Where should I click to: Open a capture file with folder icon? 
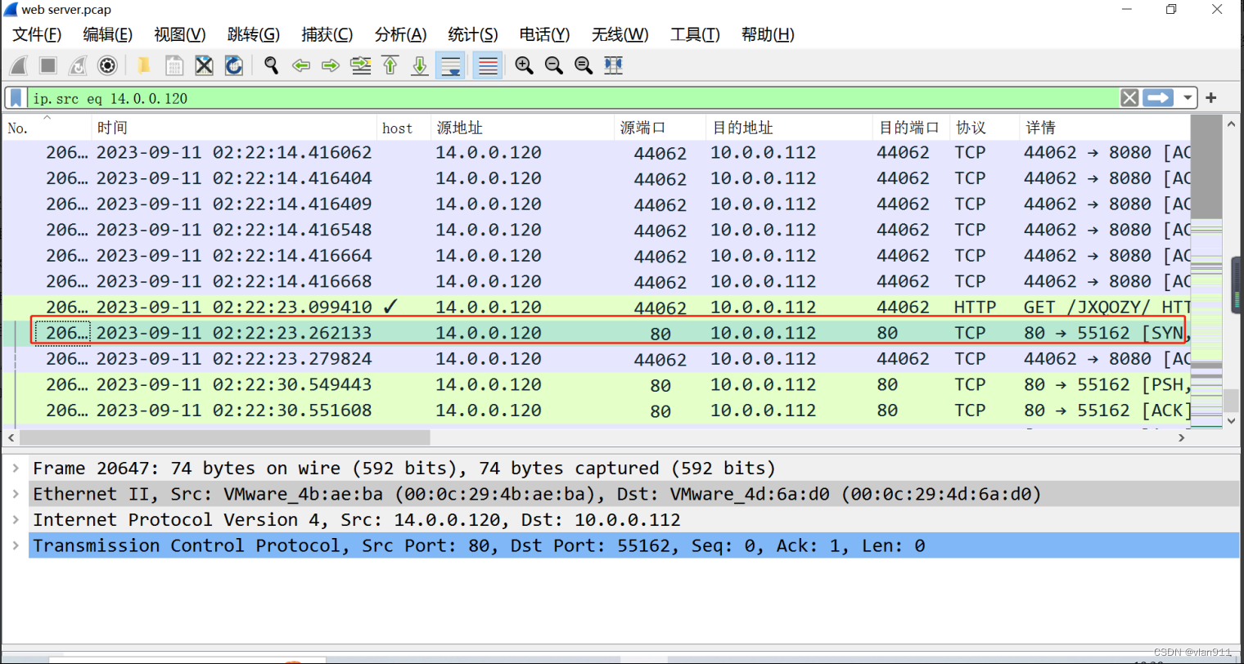click(144, 65)
